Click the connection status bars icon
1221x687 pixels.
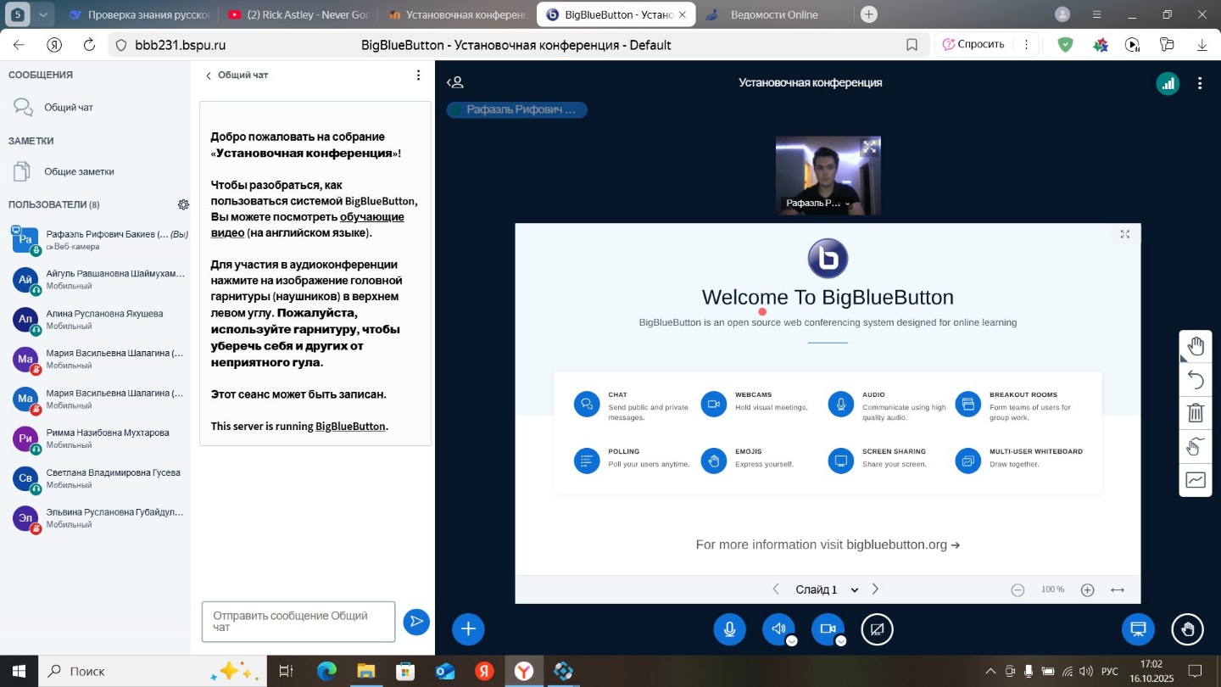1168,83
